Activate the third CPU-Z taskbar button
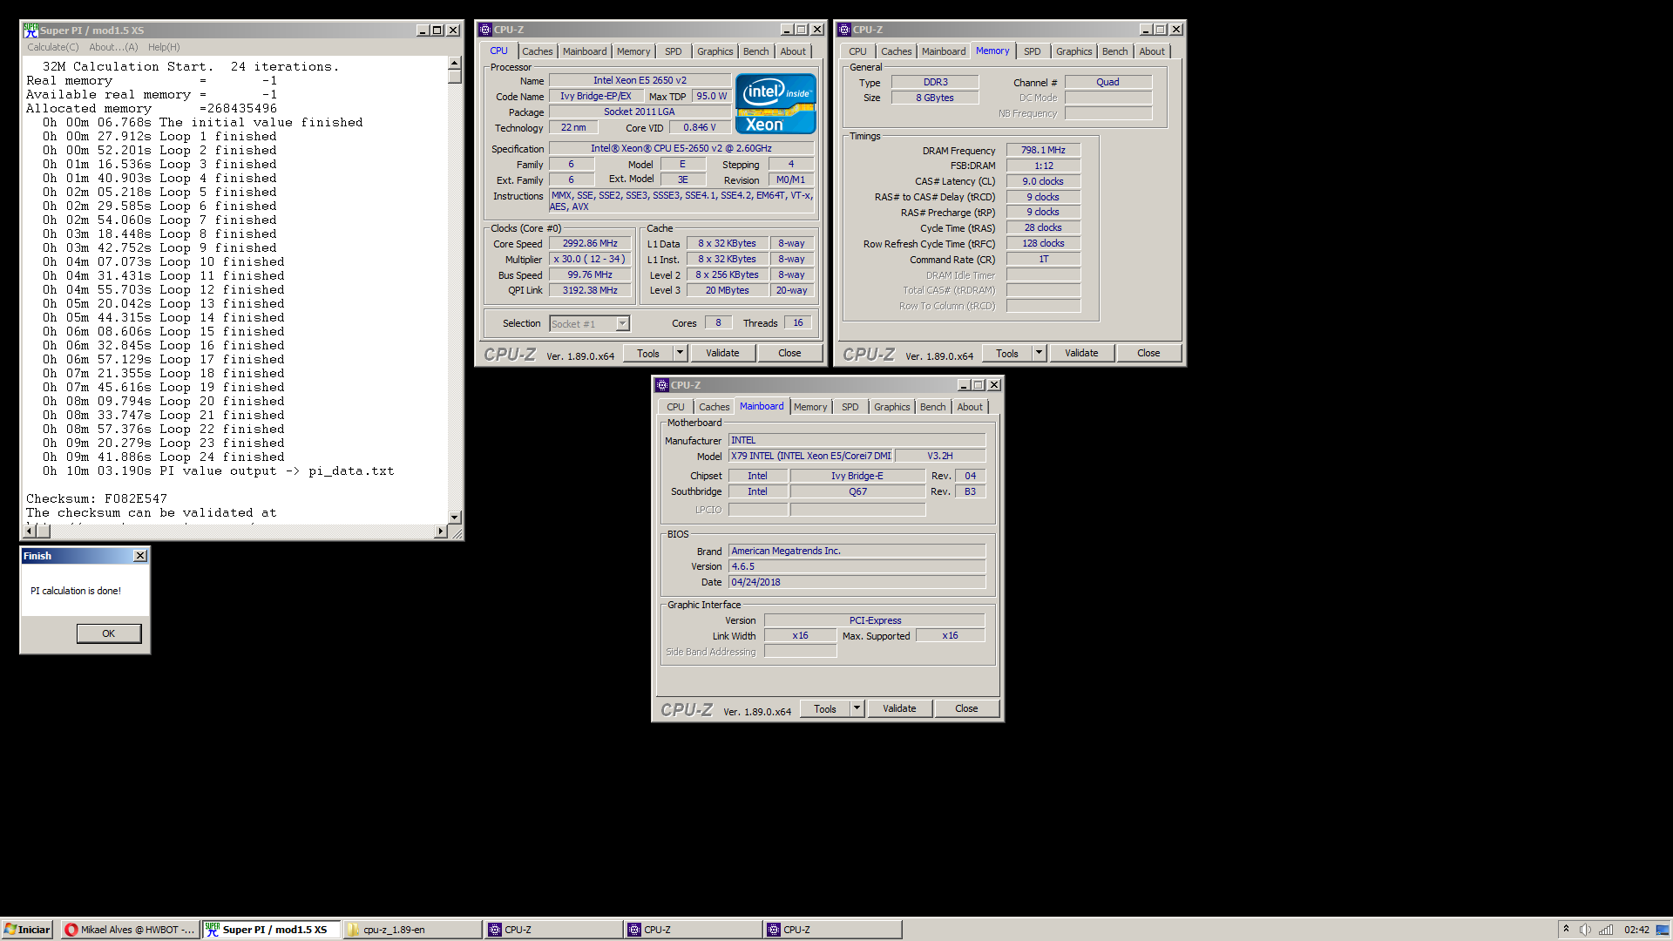 point(831,930)
